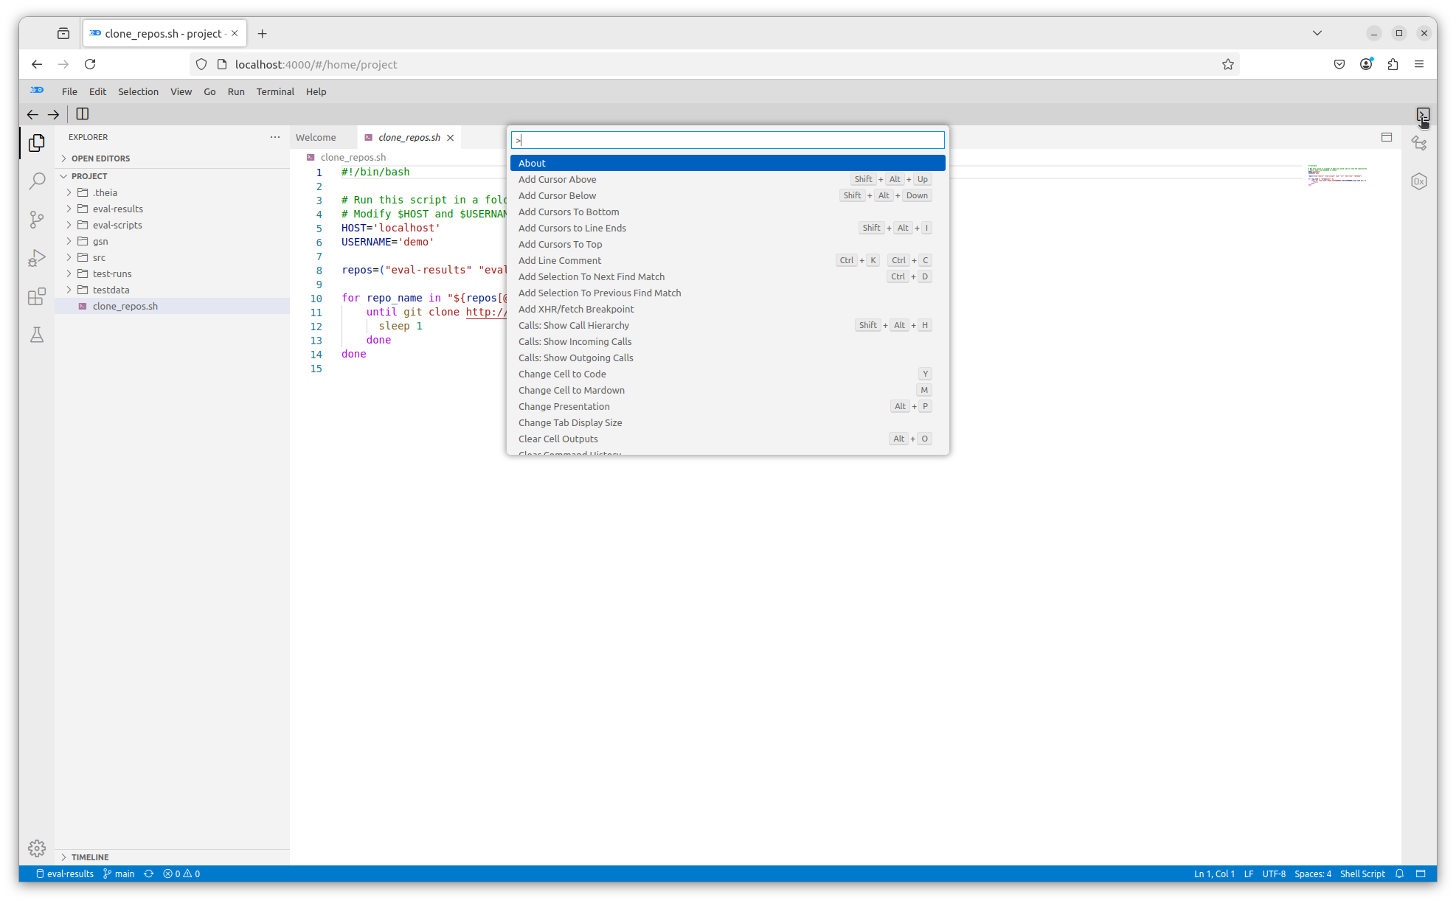Run the Clear Cell Outputs command
The height and width of the screenshot is (903, 1456).
tap(727, 439)
